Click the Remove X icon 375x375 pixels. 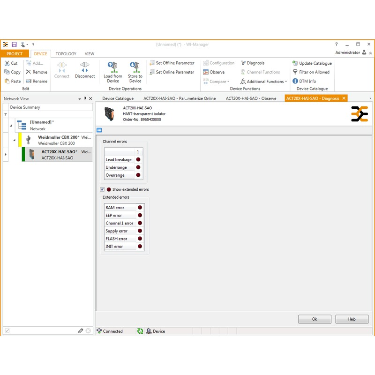(29, 72)
